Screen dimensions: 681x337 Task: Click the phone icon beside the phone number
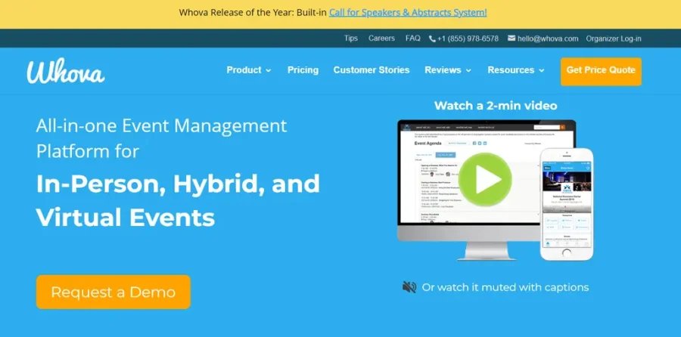click(432, 39)
